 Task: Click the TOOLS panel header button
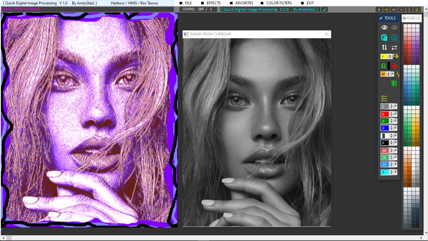click(x=387, y=18)
